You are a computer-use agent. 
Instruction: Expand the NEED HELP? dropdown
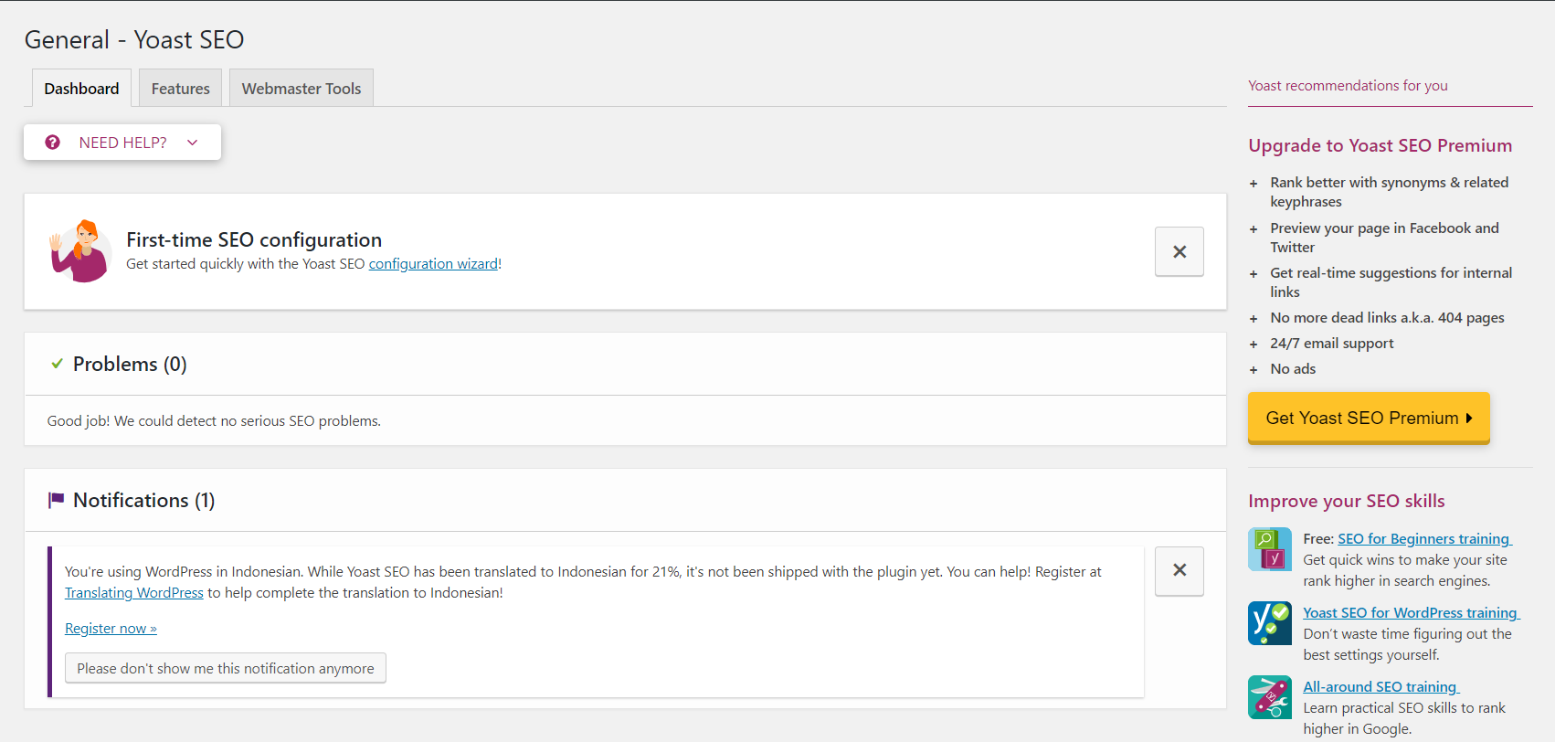pyautogui.click(x=122, y=143)
